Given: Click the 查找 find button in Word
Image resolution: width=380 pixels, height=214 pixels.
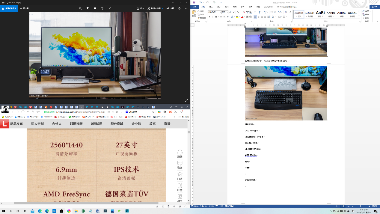Looking at the screenshot, I should pos(367,11).
